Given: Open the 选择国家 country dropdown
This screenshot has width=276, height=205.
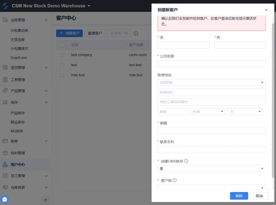Looking at the screenshot, I should (212, 82).
